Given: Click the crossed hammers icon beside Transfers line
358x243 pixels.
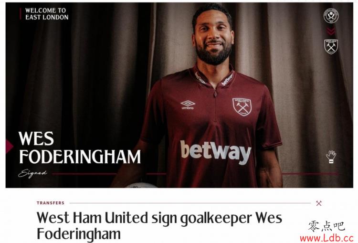Looking at the screenshot, I should [x=319, y=203].
